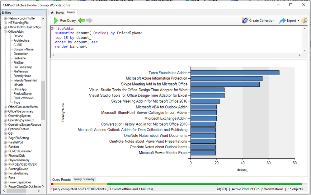The height and width of the screenshot is (195, 311).
Task: Click the query editor scroll-left arrow
Action: pyautogui.click(x=53, y=55)
